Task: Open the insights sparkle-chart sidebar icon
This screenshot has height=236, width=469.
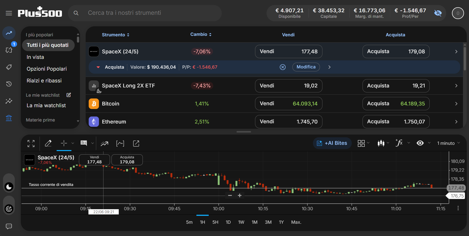Action: pos(9,101)
